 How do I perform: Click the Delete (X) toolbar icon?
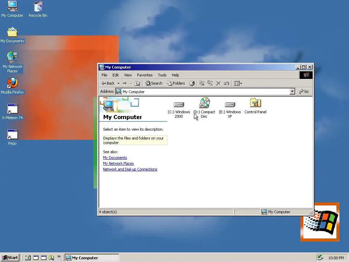tap(218, 83)
